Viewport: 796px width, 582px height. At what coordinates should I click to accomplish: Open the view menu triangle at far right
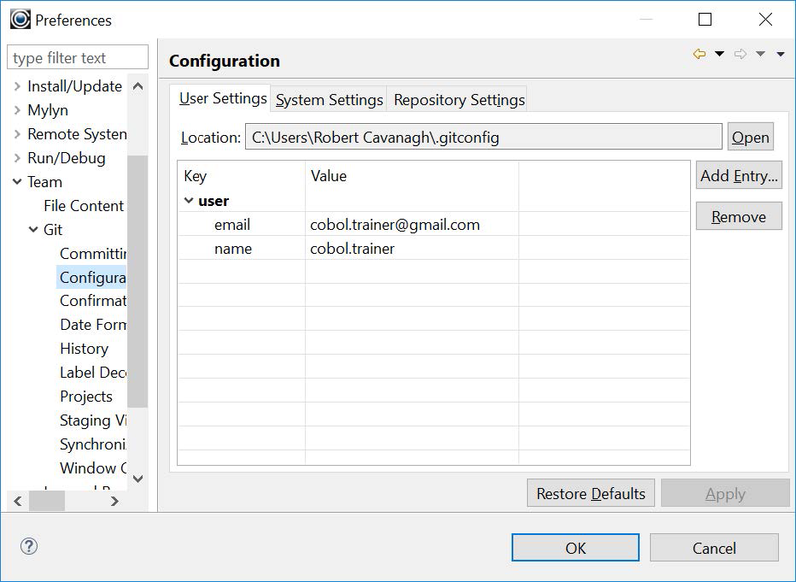(780, 55)
